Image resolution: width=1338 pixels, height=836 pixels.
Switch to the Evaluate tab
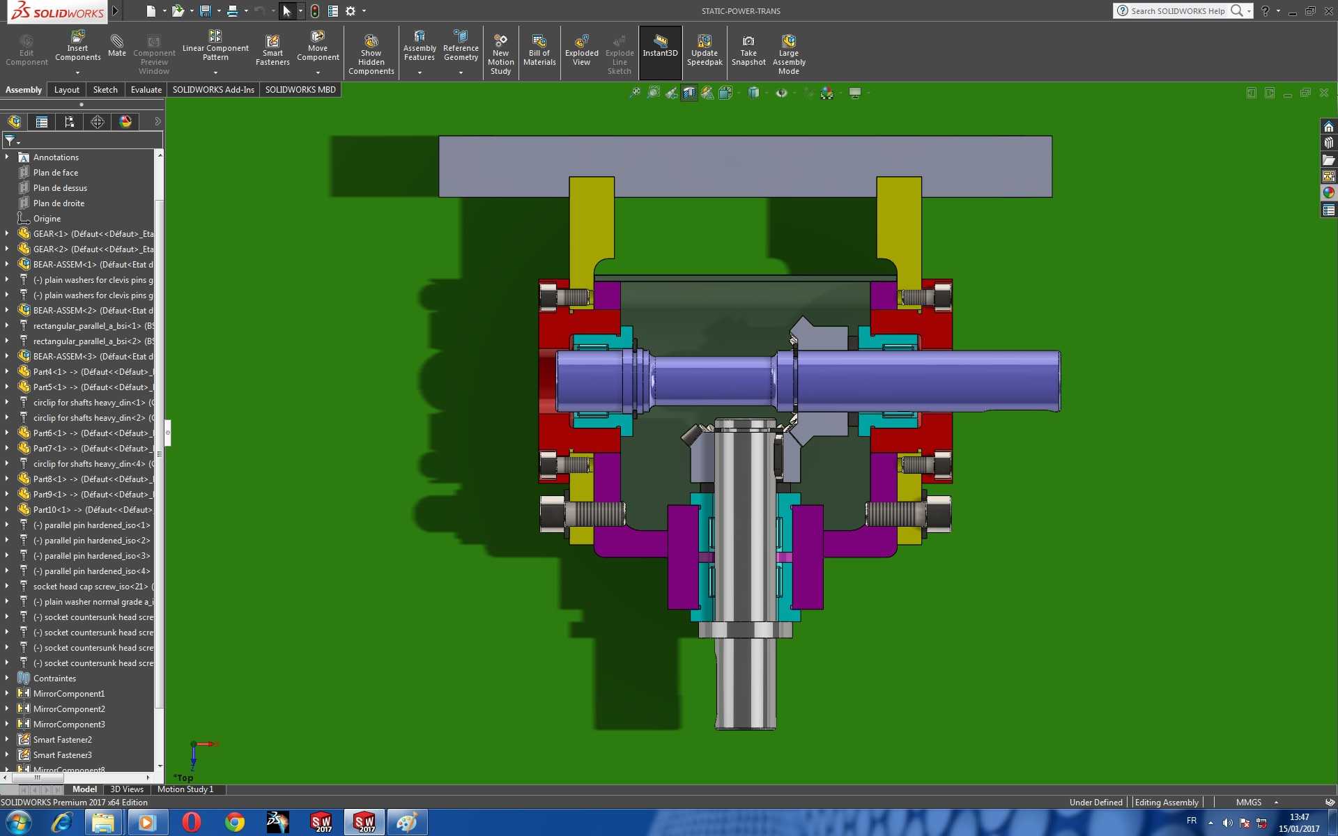coord(146,90)
